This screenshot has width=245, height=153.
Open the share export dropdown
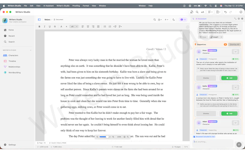[x=160, y=20]
